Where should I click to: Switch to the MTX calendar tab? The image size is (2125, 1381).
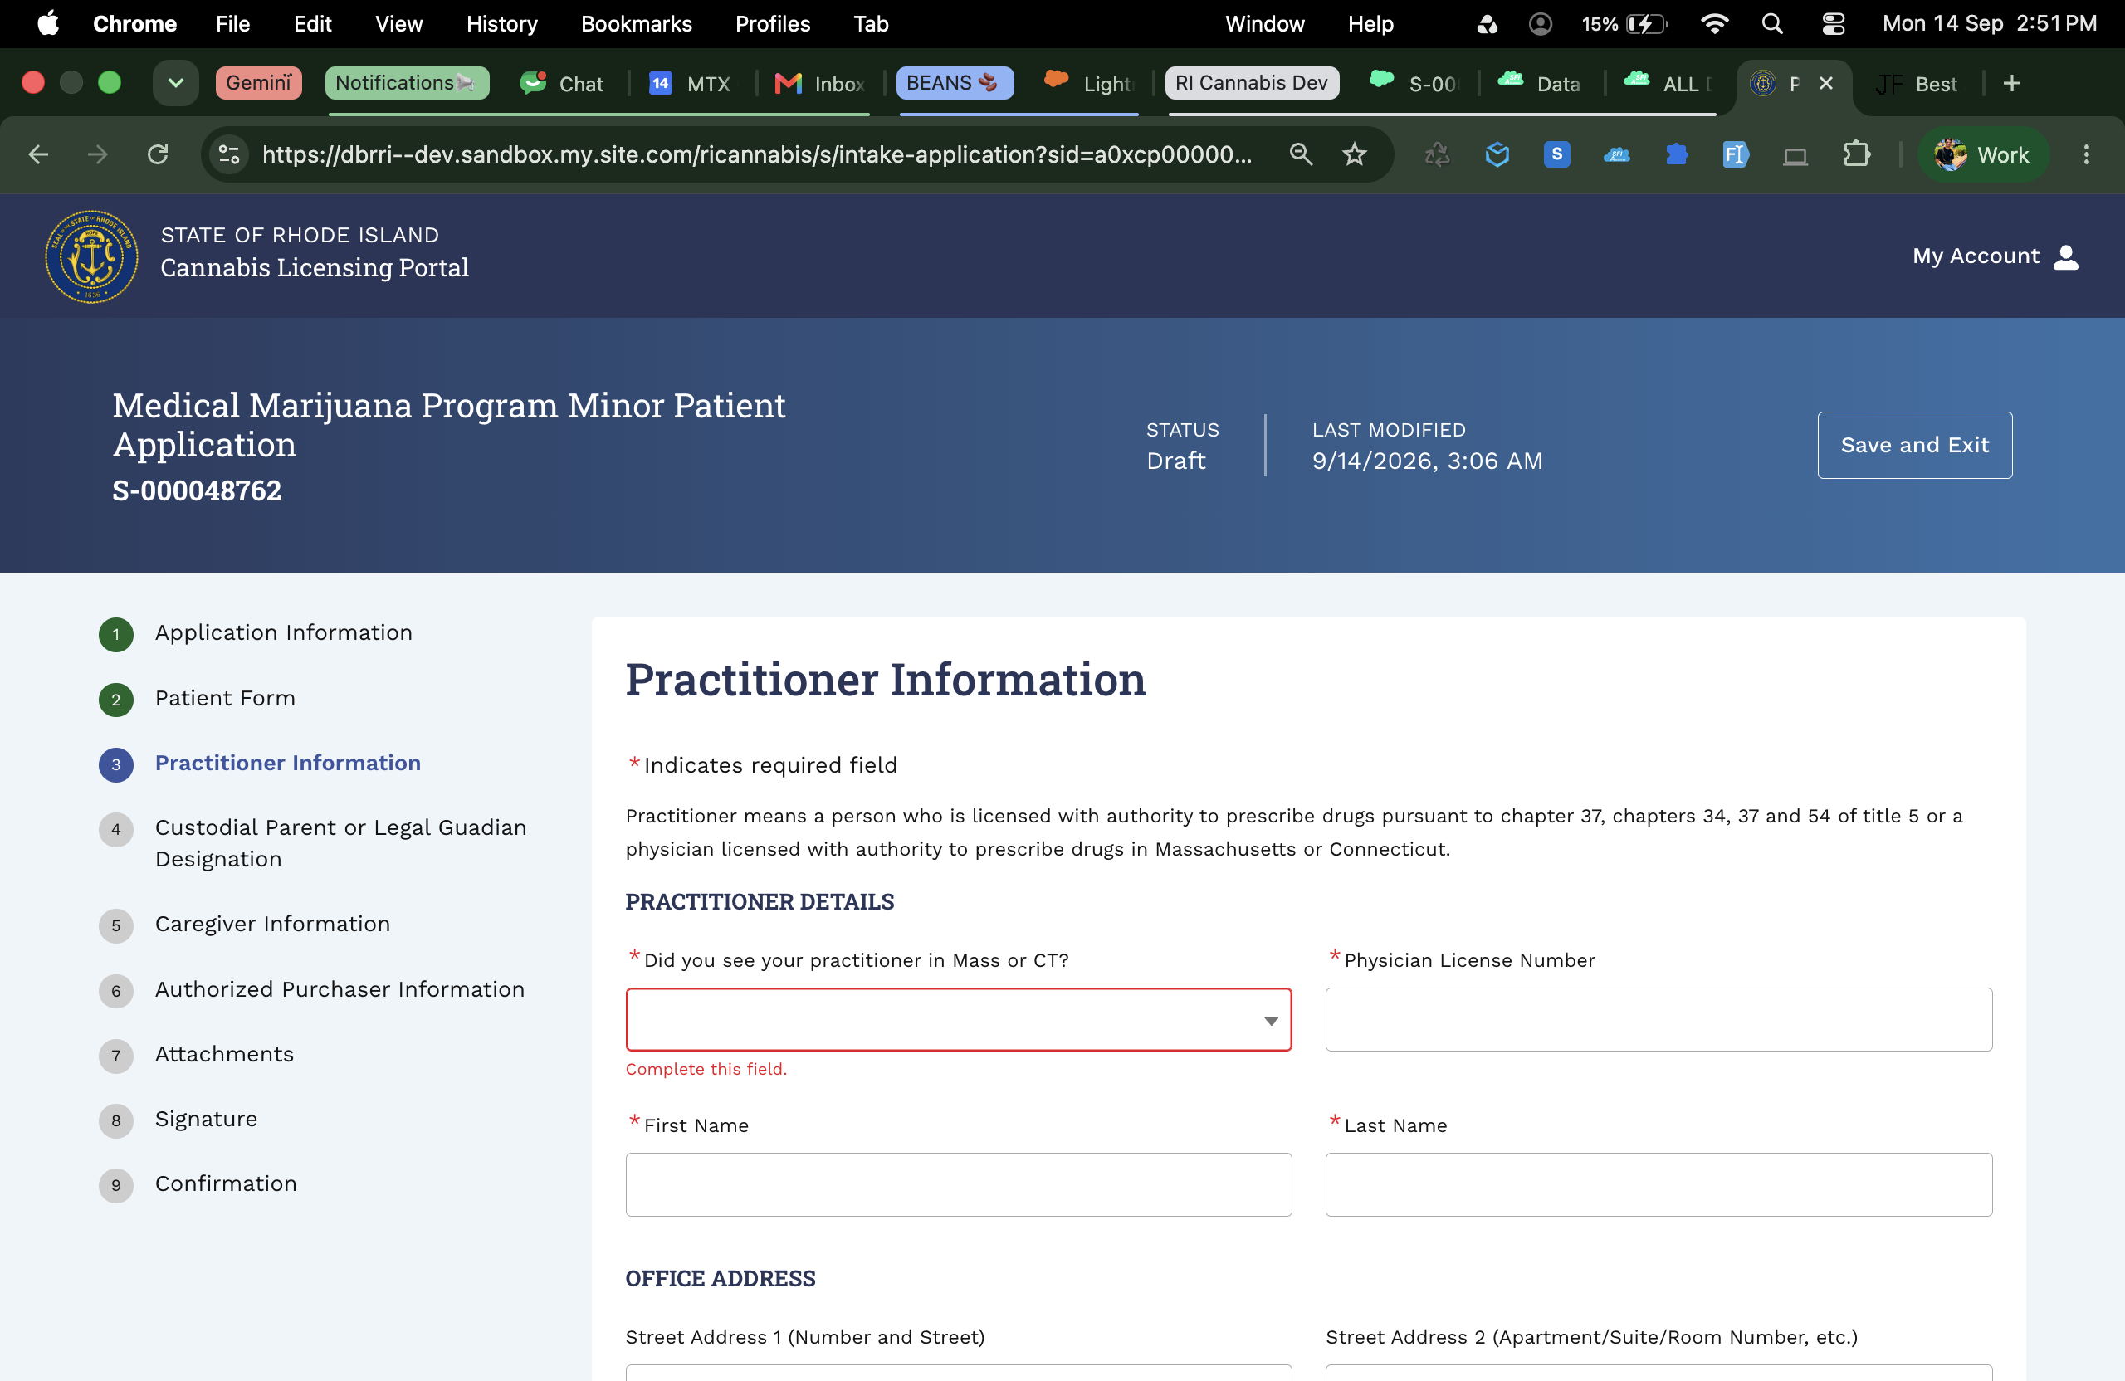pos(689,83)
